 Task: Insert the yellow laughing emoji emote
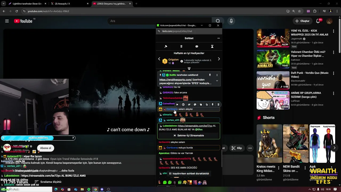coord(185,182)
